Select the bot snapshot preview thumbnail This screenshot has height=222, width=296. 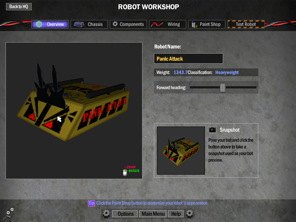(x=181, y=151)
